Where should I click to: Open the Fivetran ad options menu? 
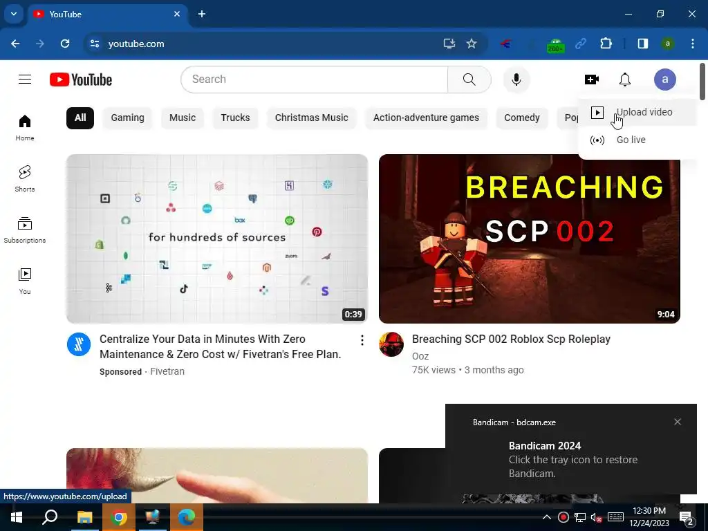(362, 340)
